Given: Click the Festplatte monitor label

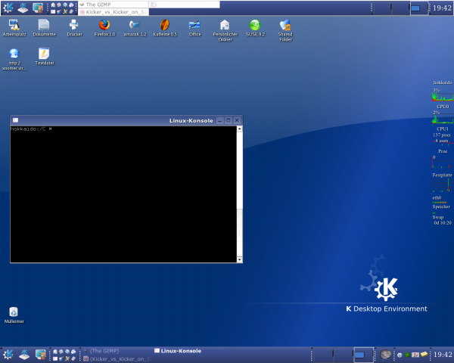Looking at the screenshot, I should [442, 175].
